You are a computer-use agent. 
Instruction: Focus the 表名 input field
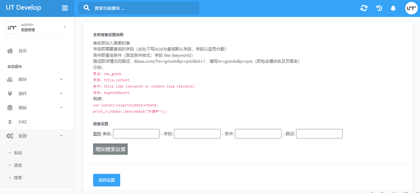pyautogui.click(x=136, y=134)
